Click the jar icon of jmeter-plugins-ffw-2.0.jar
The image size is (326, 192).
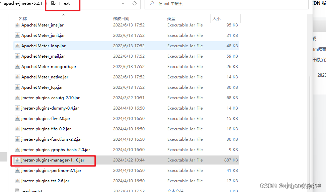(17, 119)
